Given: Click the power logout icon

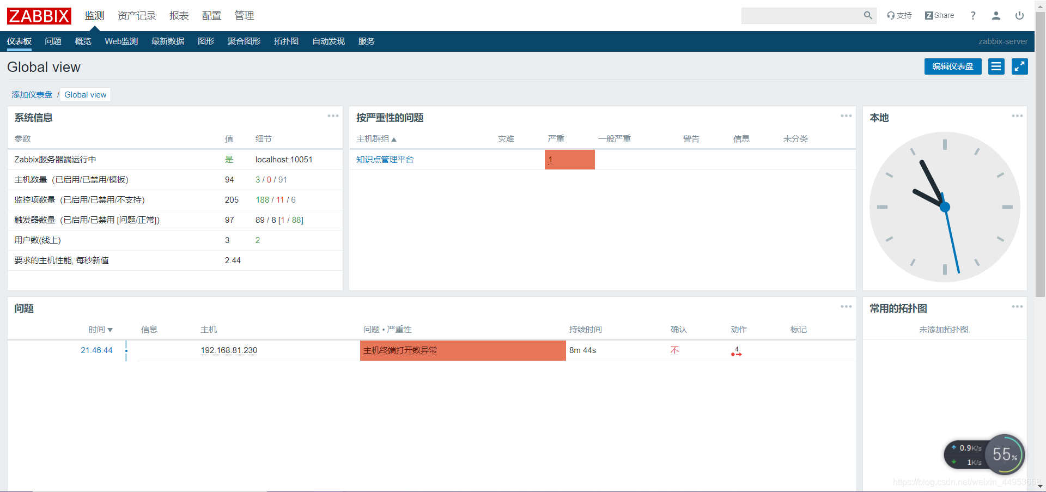Looking at the screenshot, I should pos(1019,15).
